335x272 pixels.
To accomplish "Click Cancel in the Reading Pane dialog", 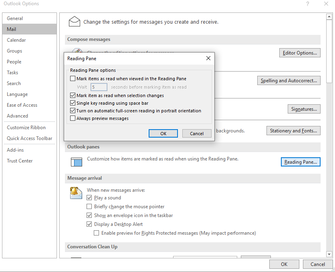I will [x=197, y=134].
